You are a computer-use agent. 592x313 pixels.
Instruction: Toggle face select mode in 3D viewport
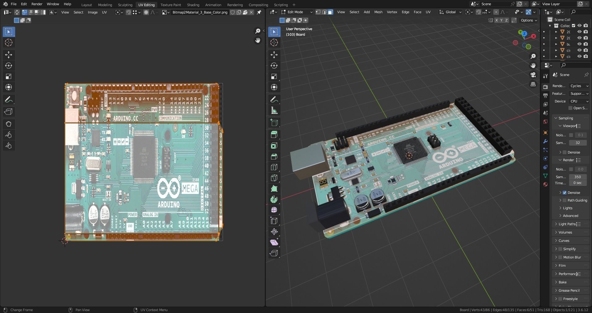coord(330,12)
